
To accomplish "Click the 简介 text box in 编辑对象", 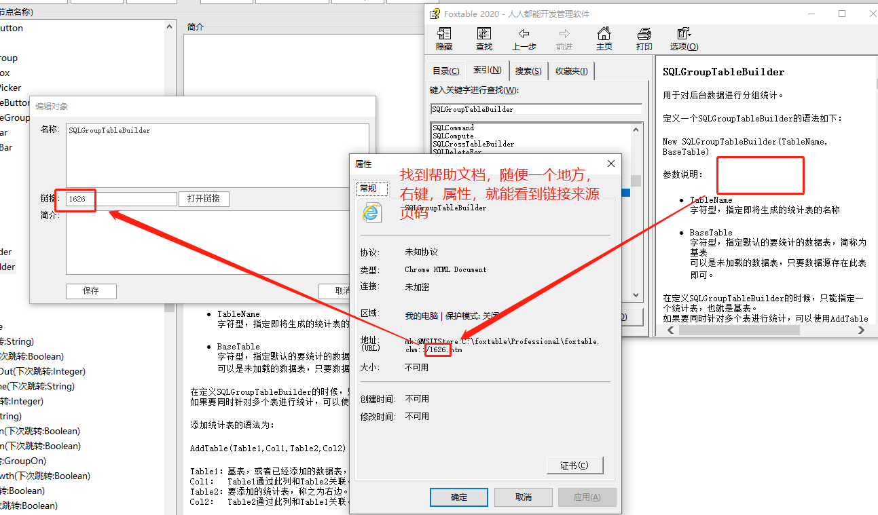I will coord(217,243).
